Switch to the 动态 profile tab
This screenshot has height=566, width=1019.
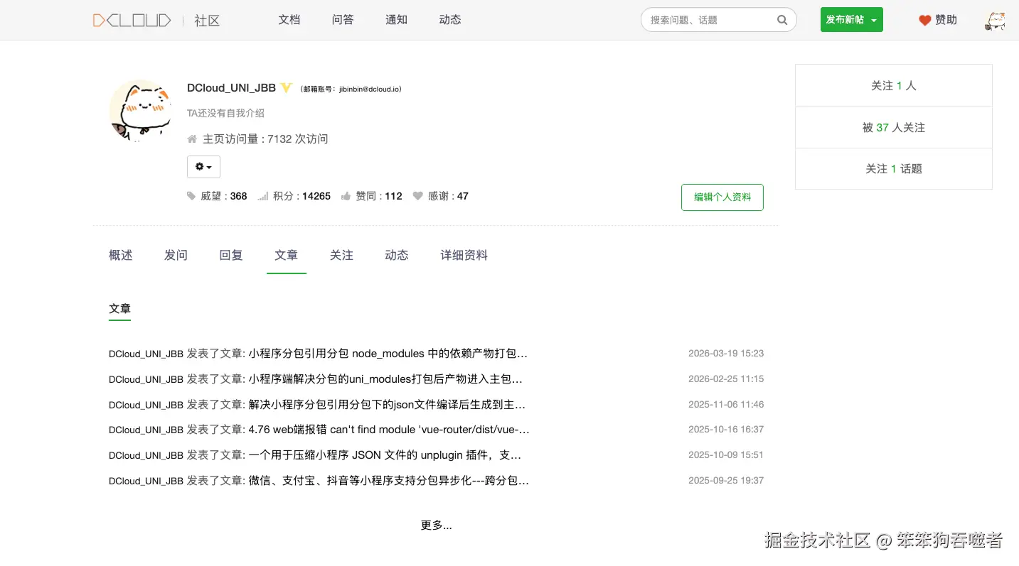[x=397, y=255]
